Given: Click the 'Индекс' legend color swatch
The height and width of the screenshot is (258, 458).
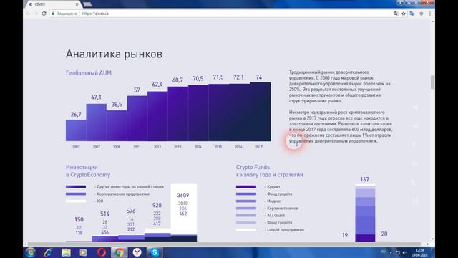Looking at the screenshot, I should [x=246, y=201].
